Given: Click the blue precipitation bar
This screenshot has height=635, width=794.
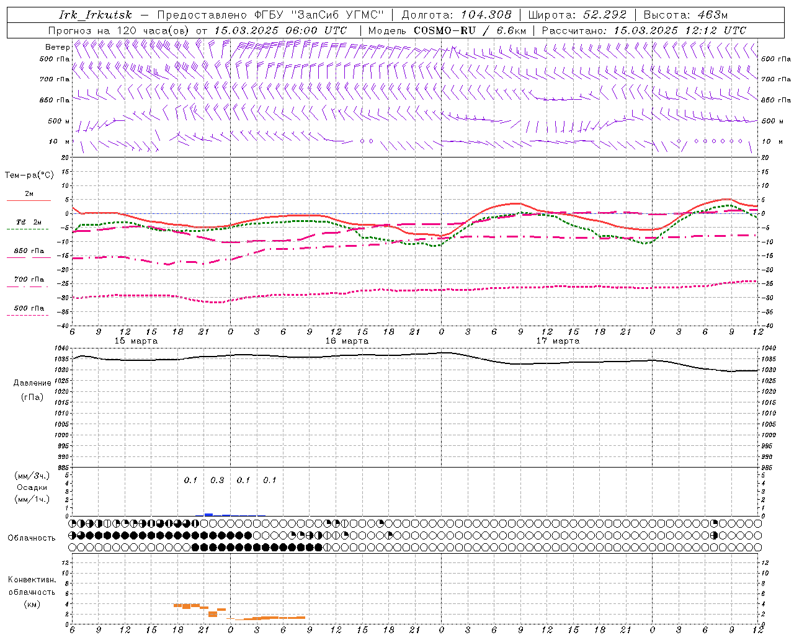Looking at the screenshot, I should [208, 514].
